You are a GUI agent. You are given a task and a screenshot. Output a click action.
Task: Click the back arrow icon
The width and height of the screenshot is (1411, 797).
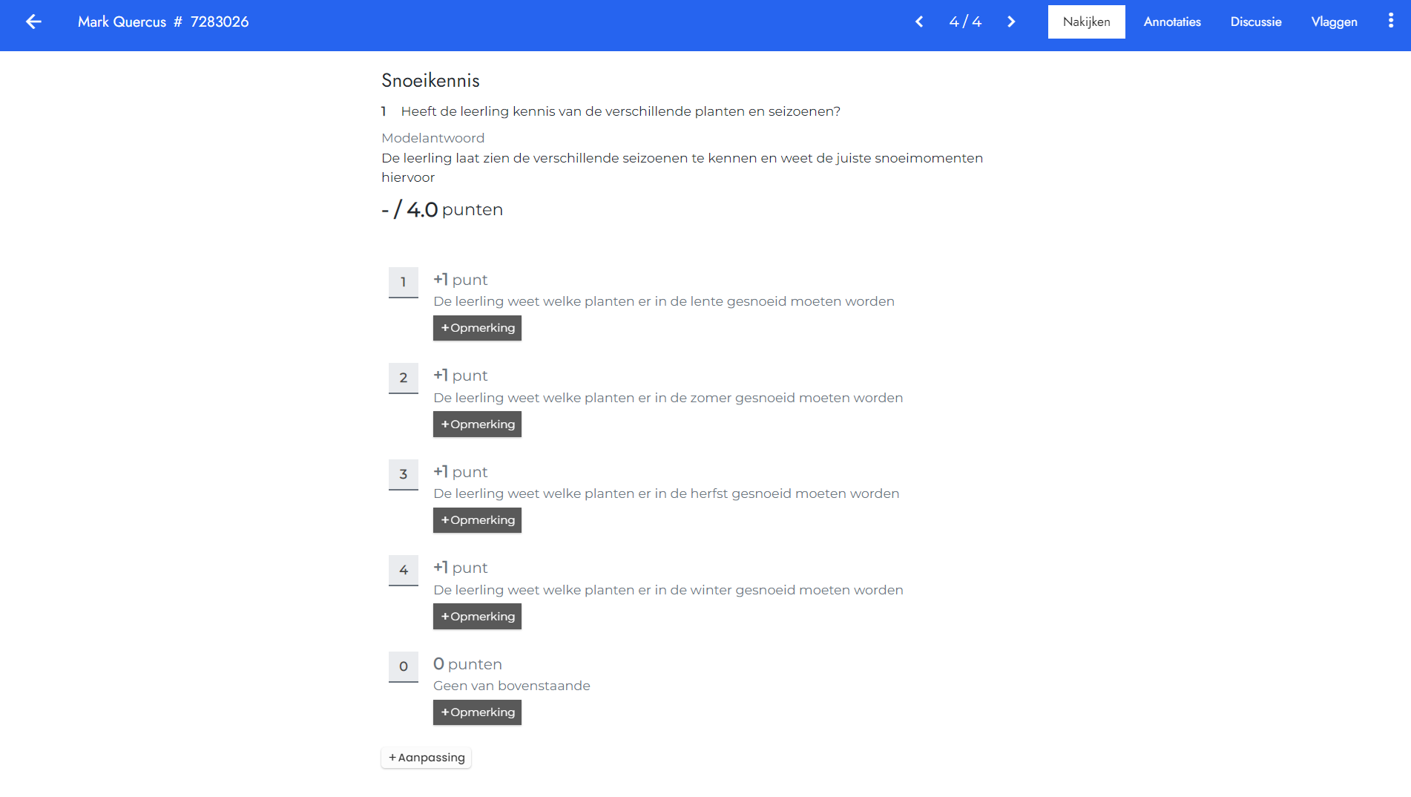click(33, 22)
